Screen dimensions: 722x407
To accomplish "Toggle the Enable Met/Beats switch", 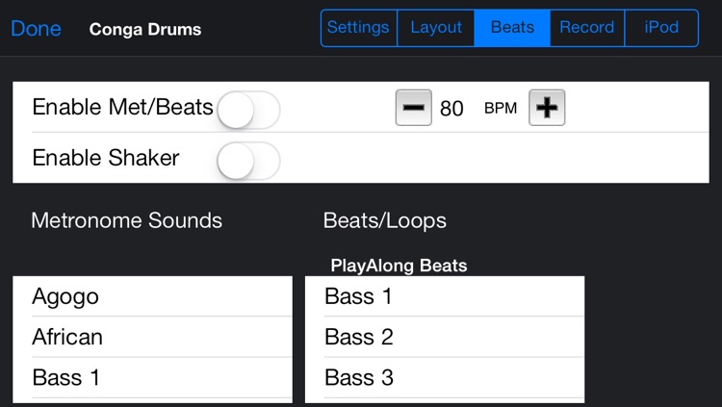I will point(248,110).
